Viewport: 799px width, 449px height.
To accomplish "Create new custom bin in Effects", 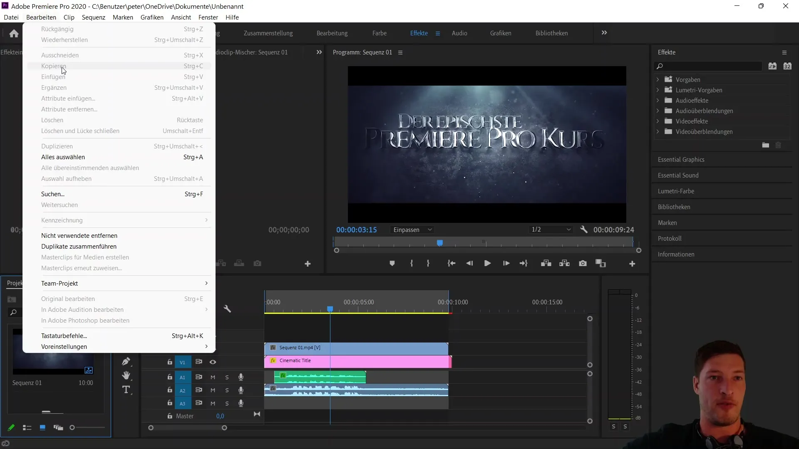I will [765, 145].
